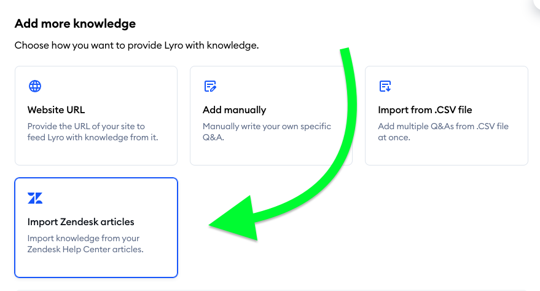Click the "Import from .CSV file" title

(x=425, y=110)
